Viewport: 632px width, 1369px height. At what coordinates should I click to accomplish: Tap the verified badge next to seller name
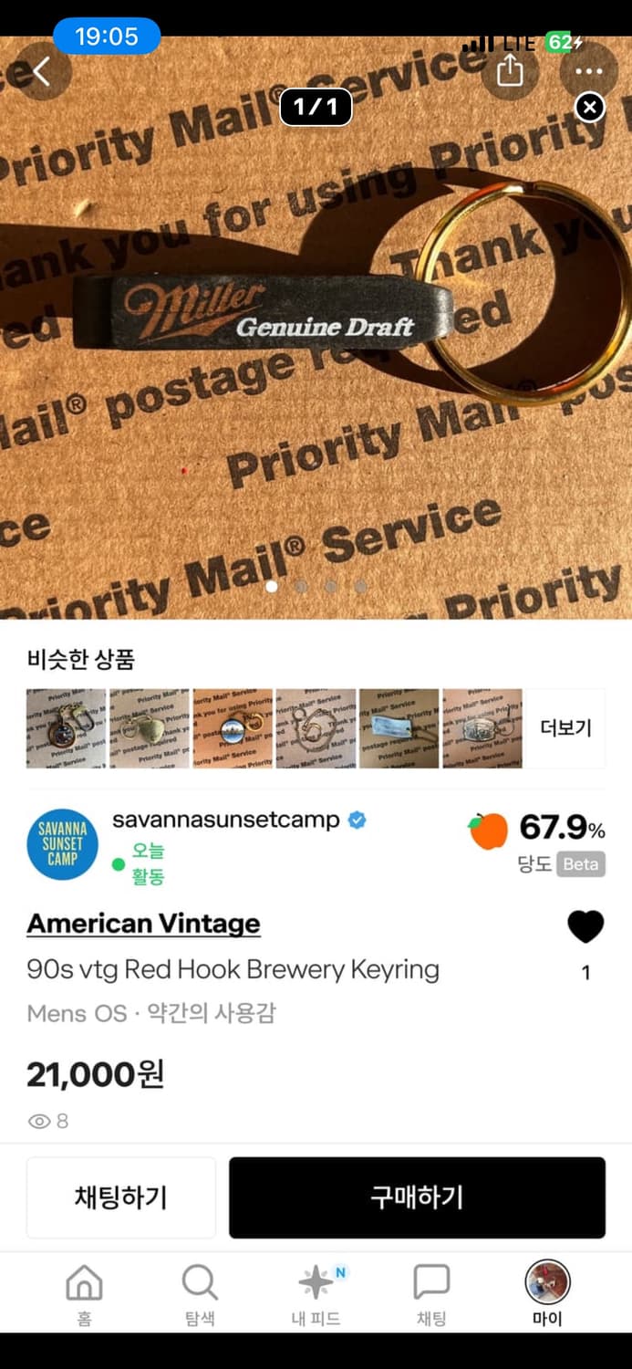click(357, 820)
